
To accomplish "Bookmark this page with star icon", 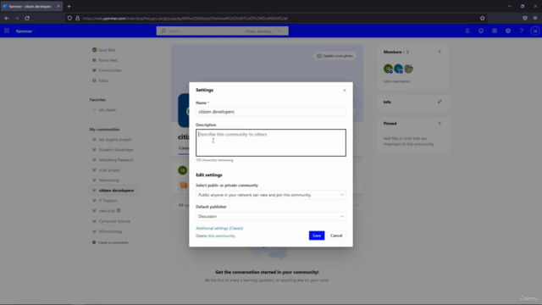I will click(x=482, y=19).
